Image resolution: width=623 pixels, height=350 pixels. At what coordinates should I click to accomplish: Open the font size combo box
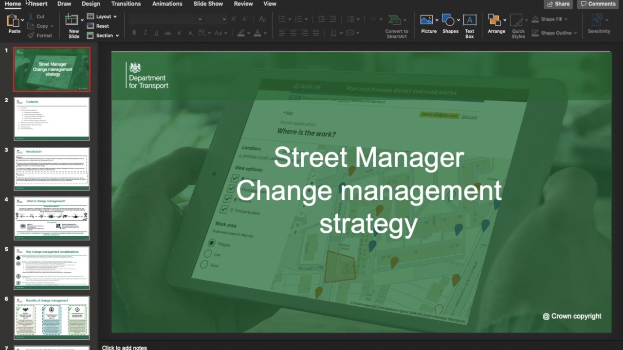click(216, 19)
